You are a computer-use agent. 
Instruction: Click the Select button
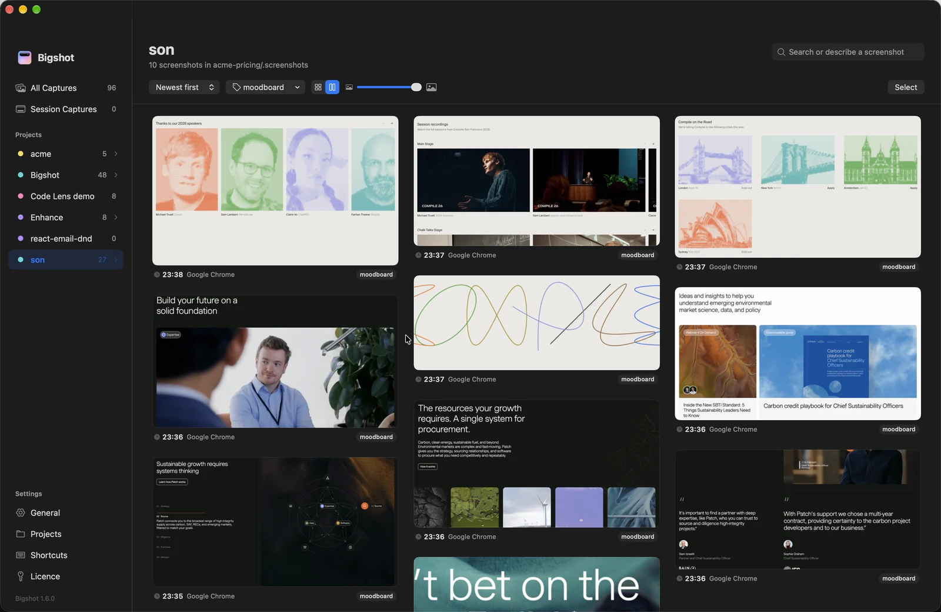pos(906,87)
